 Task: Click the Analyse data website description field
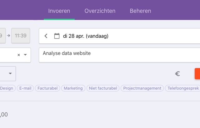(x=119, y=55)
